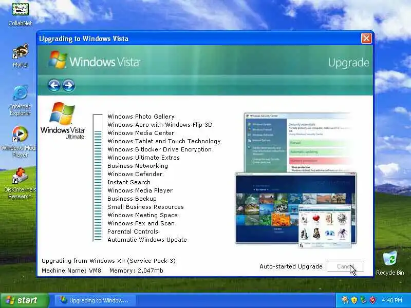Image resolution: width=411 pixels, height=308 pixels.
Task: Click the Windows Vista Ultimate logo
Action: coord(63,121)
